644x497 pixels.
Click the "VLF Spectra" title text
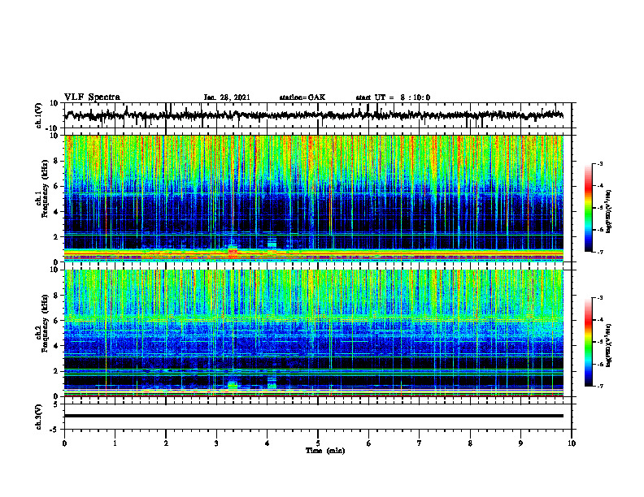92,97
